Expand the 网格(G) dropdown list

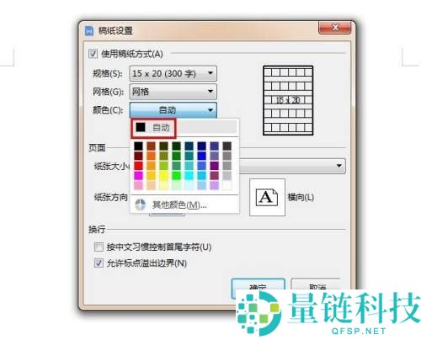click(173, 92)
